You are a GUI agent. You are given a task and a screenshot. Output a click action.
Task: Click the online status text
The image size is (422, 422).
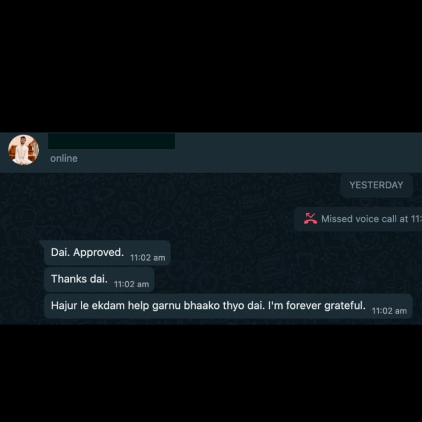click(x=64, y=158)
